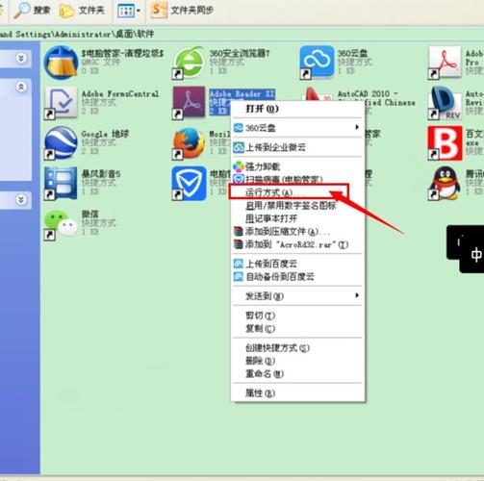Viewport: 484px width, 481px height.
Task: Choose 自动备份到百度云 menu entry
Action: pos(298,277)
